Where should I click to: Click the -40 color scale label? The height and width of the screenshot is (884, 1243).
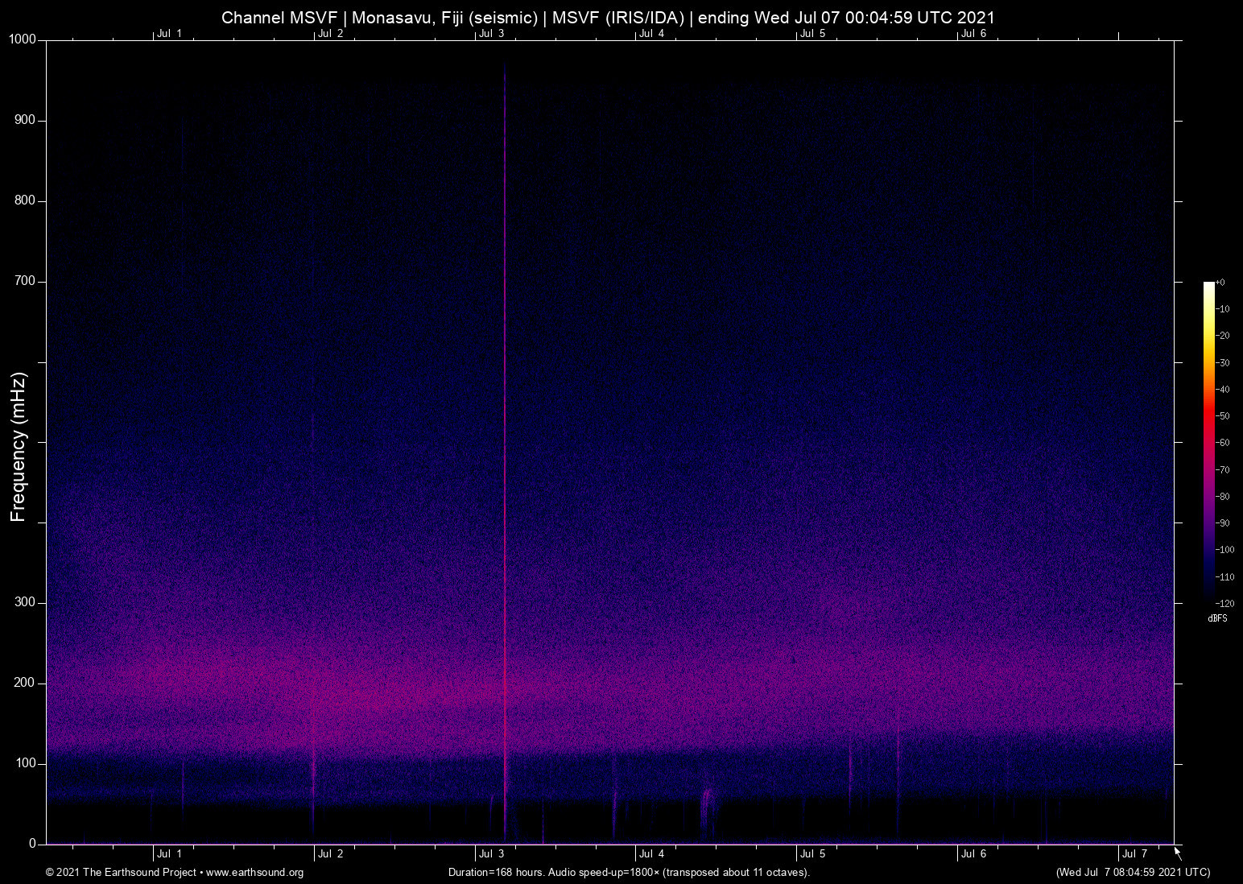(x=1222, y=390)
